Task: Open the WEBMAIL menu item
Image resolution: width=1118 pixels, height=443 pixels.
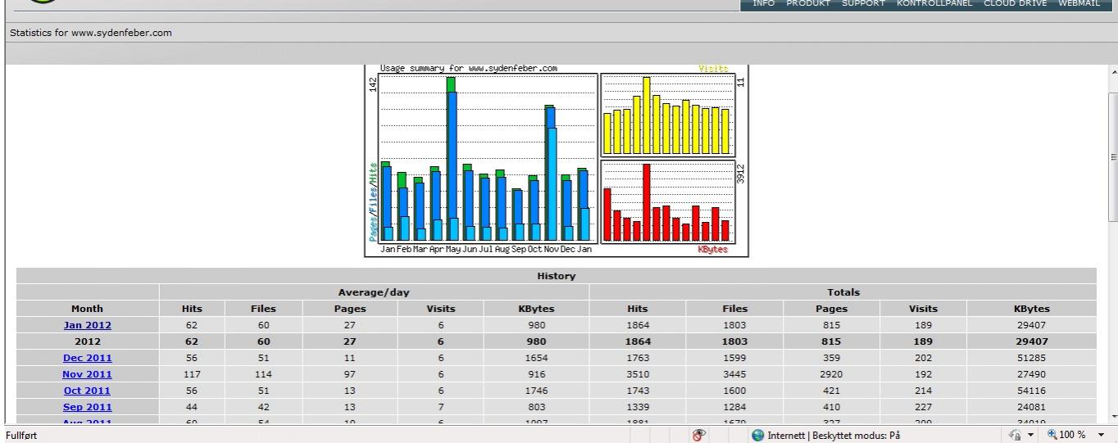Action: tap(1079, 3)
